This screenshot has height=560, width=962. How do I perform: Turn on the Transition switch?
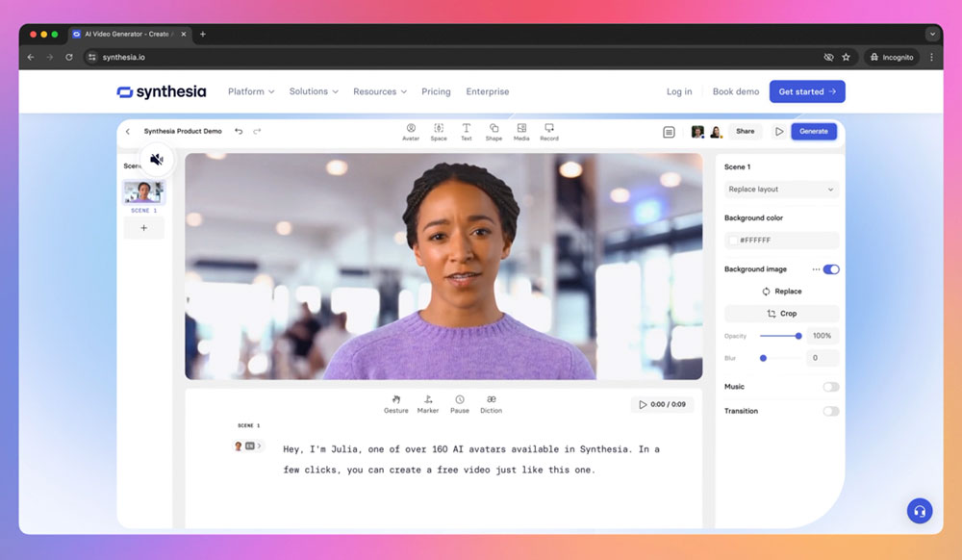(831, 412)
